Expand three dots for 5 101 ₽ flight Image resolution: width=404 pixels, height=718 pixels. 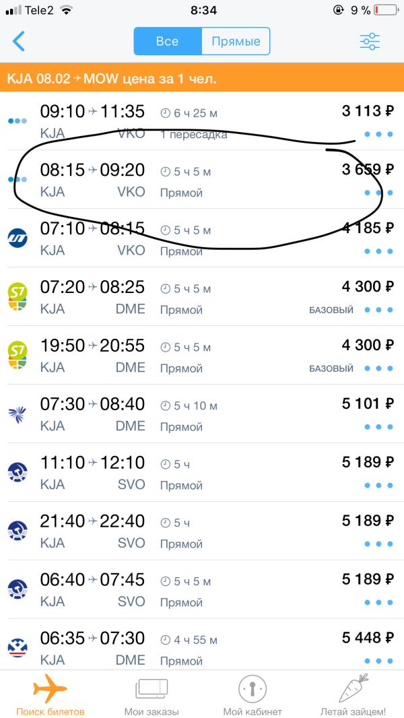pyautogui.click(x=378, y=427)
